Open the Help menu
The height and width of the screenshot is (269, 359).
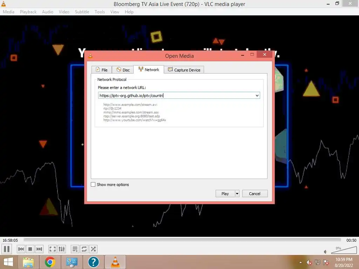click(x=129, y=12)
